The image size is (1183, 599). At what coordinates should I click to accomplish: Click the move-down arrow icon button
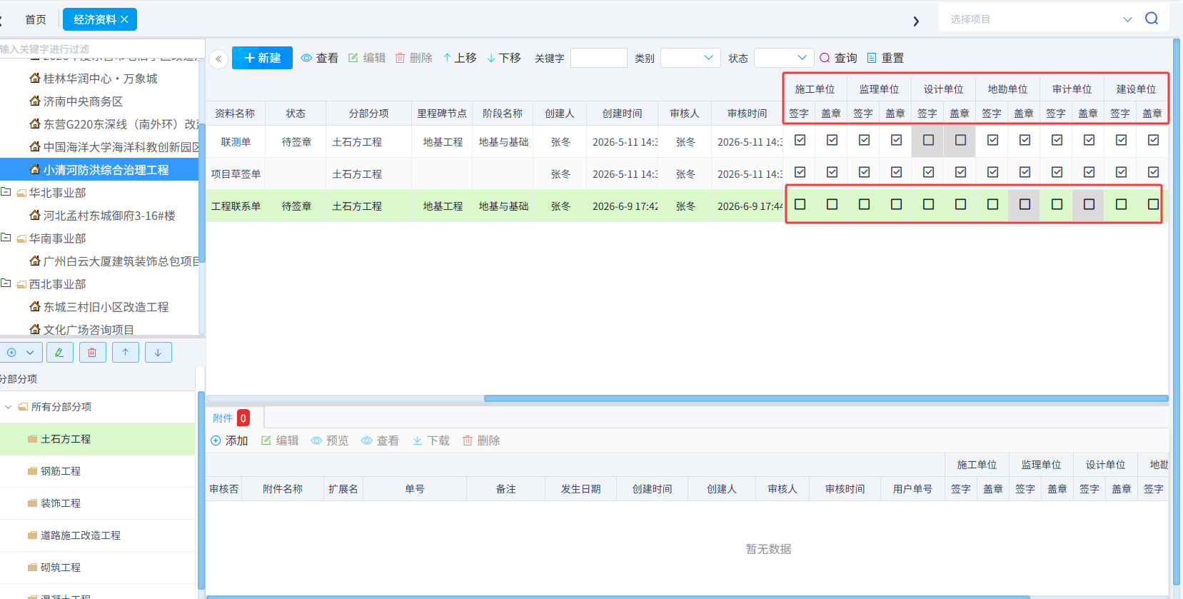(158, 353)
